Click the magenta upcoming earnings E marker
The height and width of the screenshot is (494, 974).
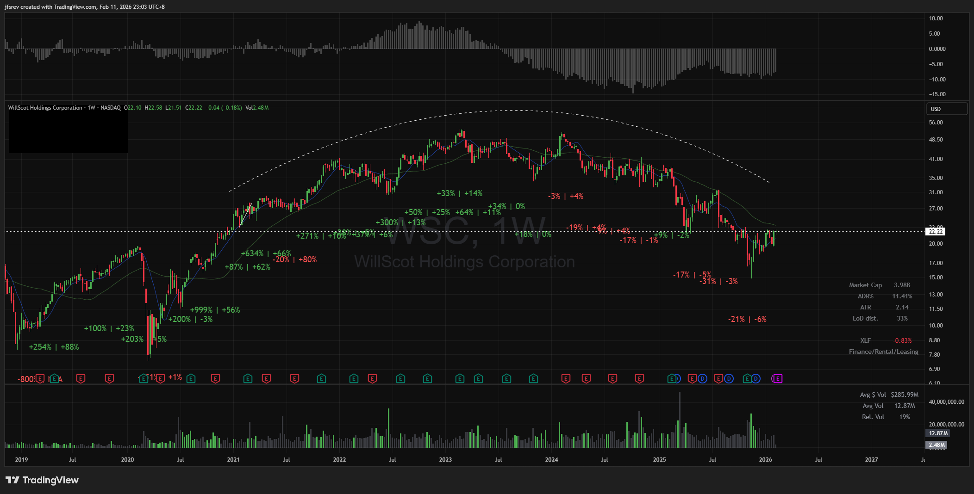click(x=778, y=379)
